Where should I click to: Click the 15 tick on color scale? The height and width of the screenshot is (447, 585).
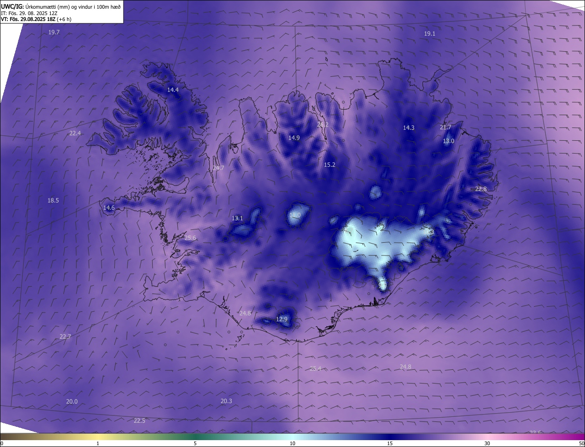390,444
